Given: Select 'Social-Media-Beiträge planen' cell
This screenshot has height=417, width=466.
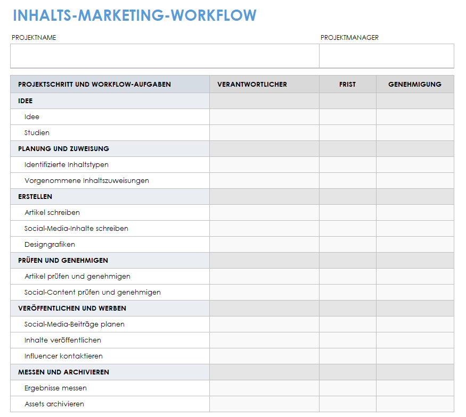Looking at the screenshot, I should click(110, 324).
